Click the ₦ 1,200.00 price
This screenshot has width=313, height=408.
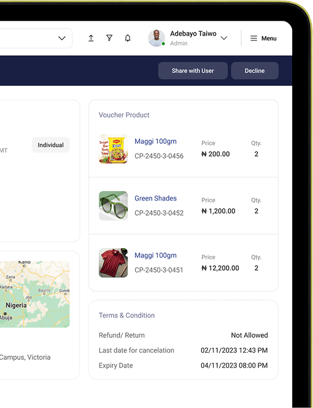218,211
